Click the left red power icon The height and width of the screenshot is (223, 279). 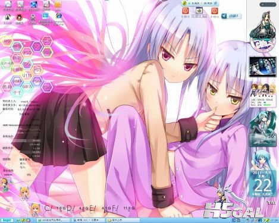pyautogui.click(x=186, y=11)
